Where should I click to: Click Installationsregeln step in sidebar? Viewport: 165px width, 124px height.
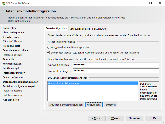coord(13,55)
